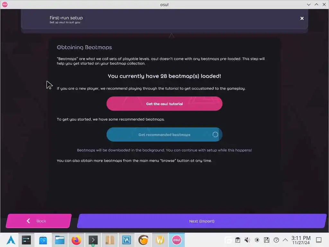
Task: Proceed with Next (Import) button
Action: click(x=202, y=221)
